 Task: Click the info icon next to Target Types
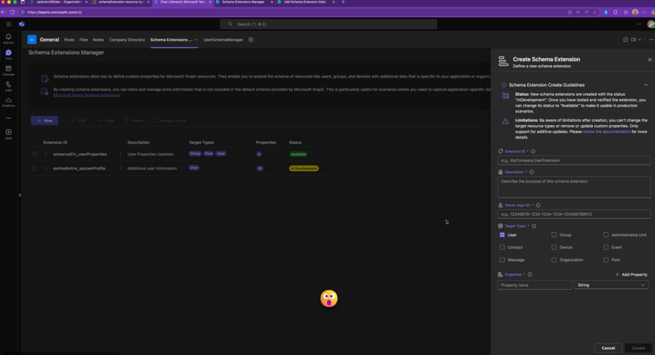(534, 226)
